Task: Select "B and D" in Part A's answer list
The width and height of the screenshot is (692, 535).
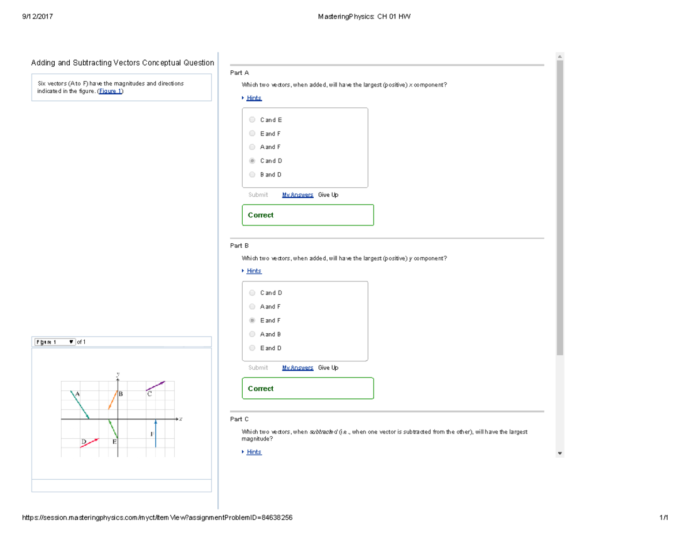Action: click(x=252, y=174)
